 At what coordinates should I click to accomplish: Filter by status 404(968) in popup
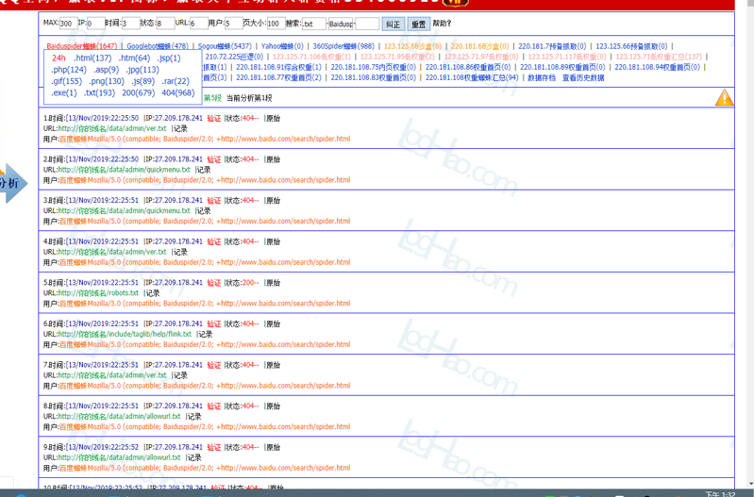coord(178,92)
